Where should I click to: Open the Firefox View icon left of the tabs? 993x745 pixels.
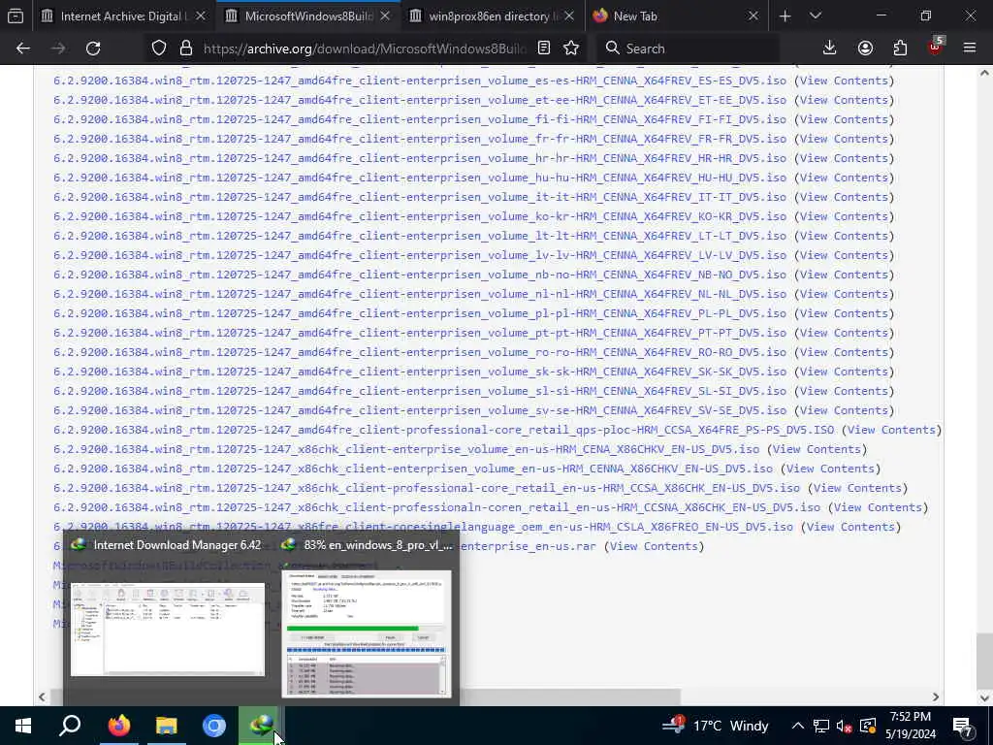coord(16,16)
